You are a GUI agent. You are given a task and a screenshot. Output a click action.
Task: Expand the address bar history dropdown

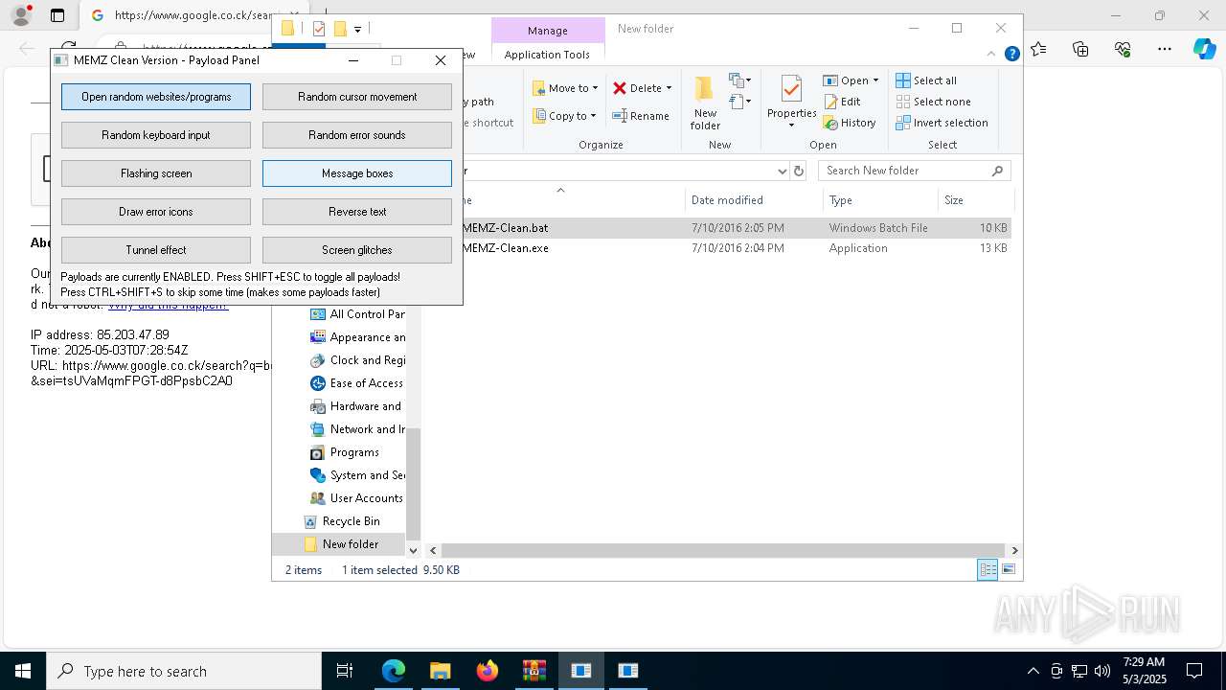[782, 171]
